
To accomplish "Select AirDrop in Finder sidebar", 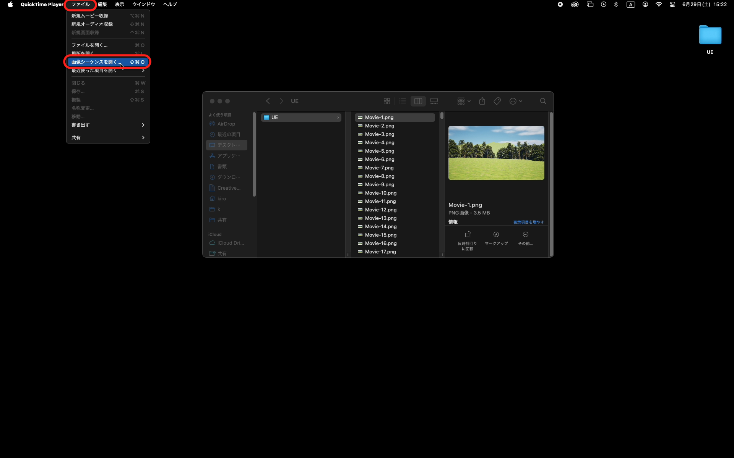I will [x=227, y=124].
